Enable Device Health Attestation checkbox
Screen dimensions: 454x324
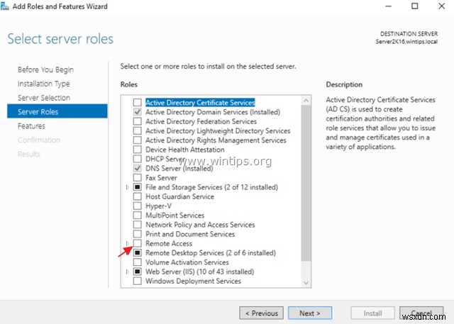point(137,150)
